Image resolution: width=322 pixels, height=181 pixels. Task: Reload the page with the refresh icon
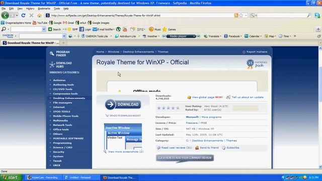coord(23,16)
